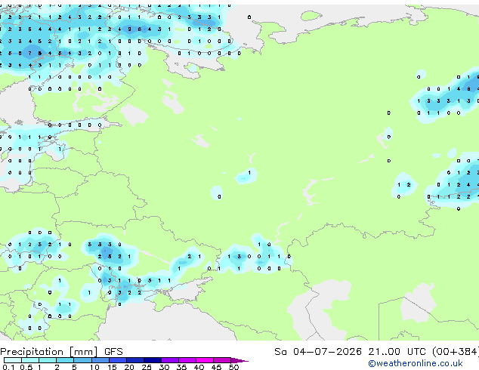
Task: Click the '0.1' legend tick label
Action: click(8, 367)
